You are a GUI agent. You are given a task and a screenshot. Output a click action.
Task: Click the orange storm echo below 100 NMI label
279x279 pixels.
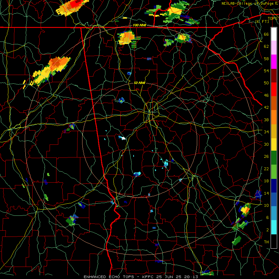tap(127, 38)
